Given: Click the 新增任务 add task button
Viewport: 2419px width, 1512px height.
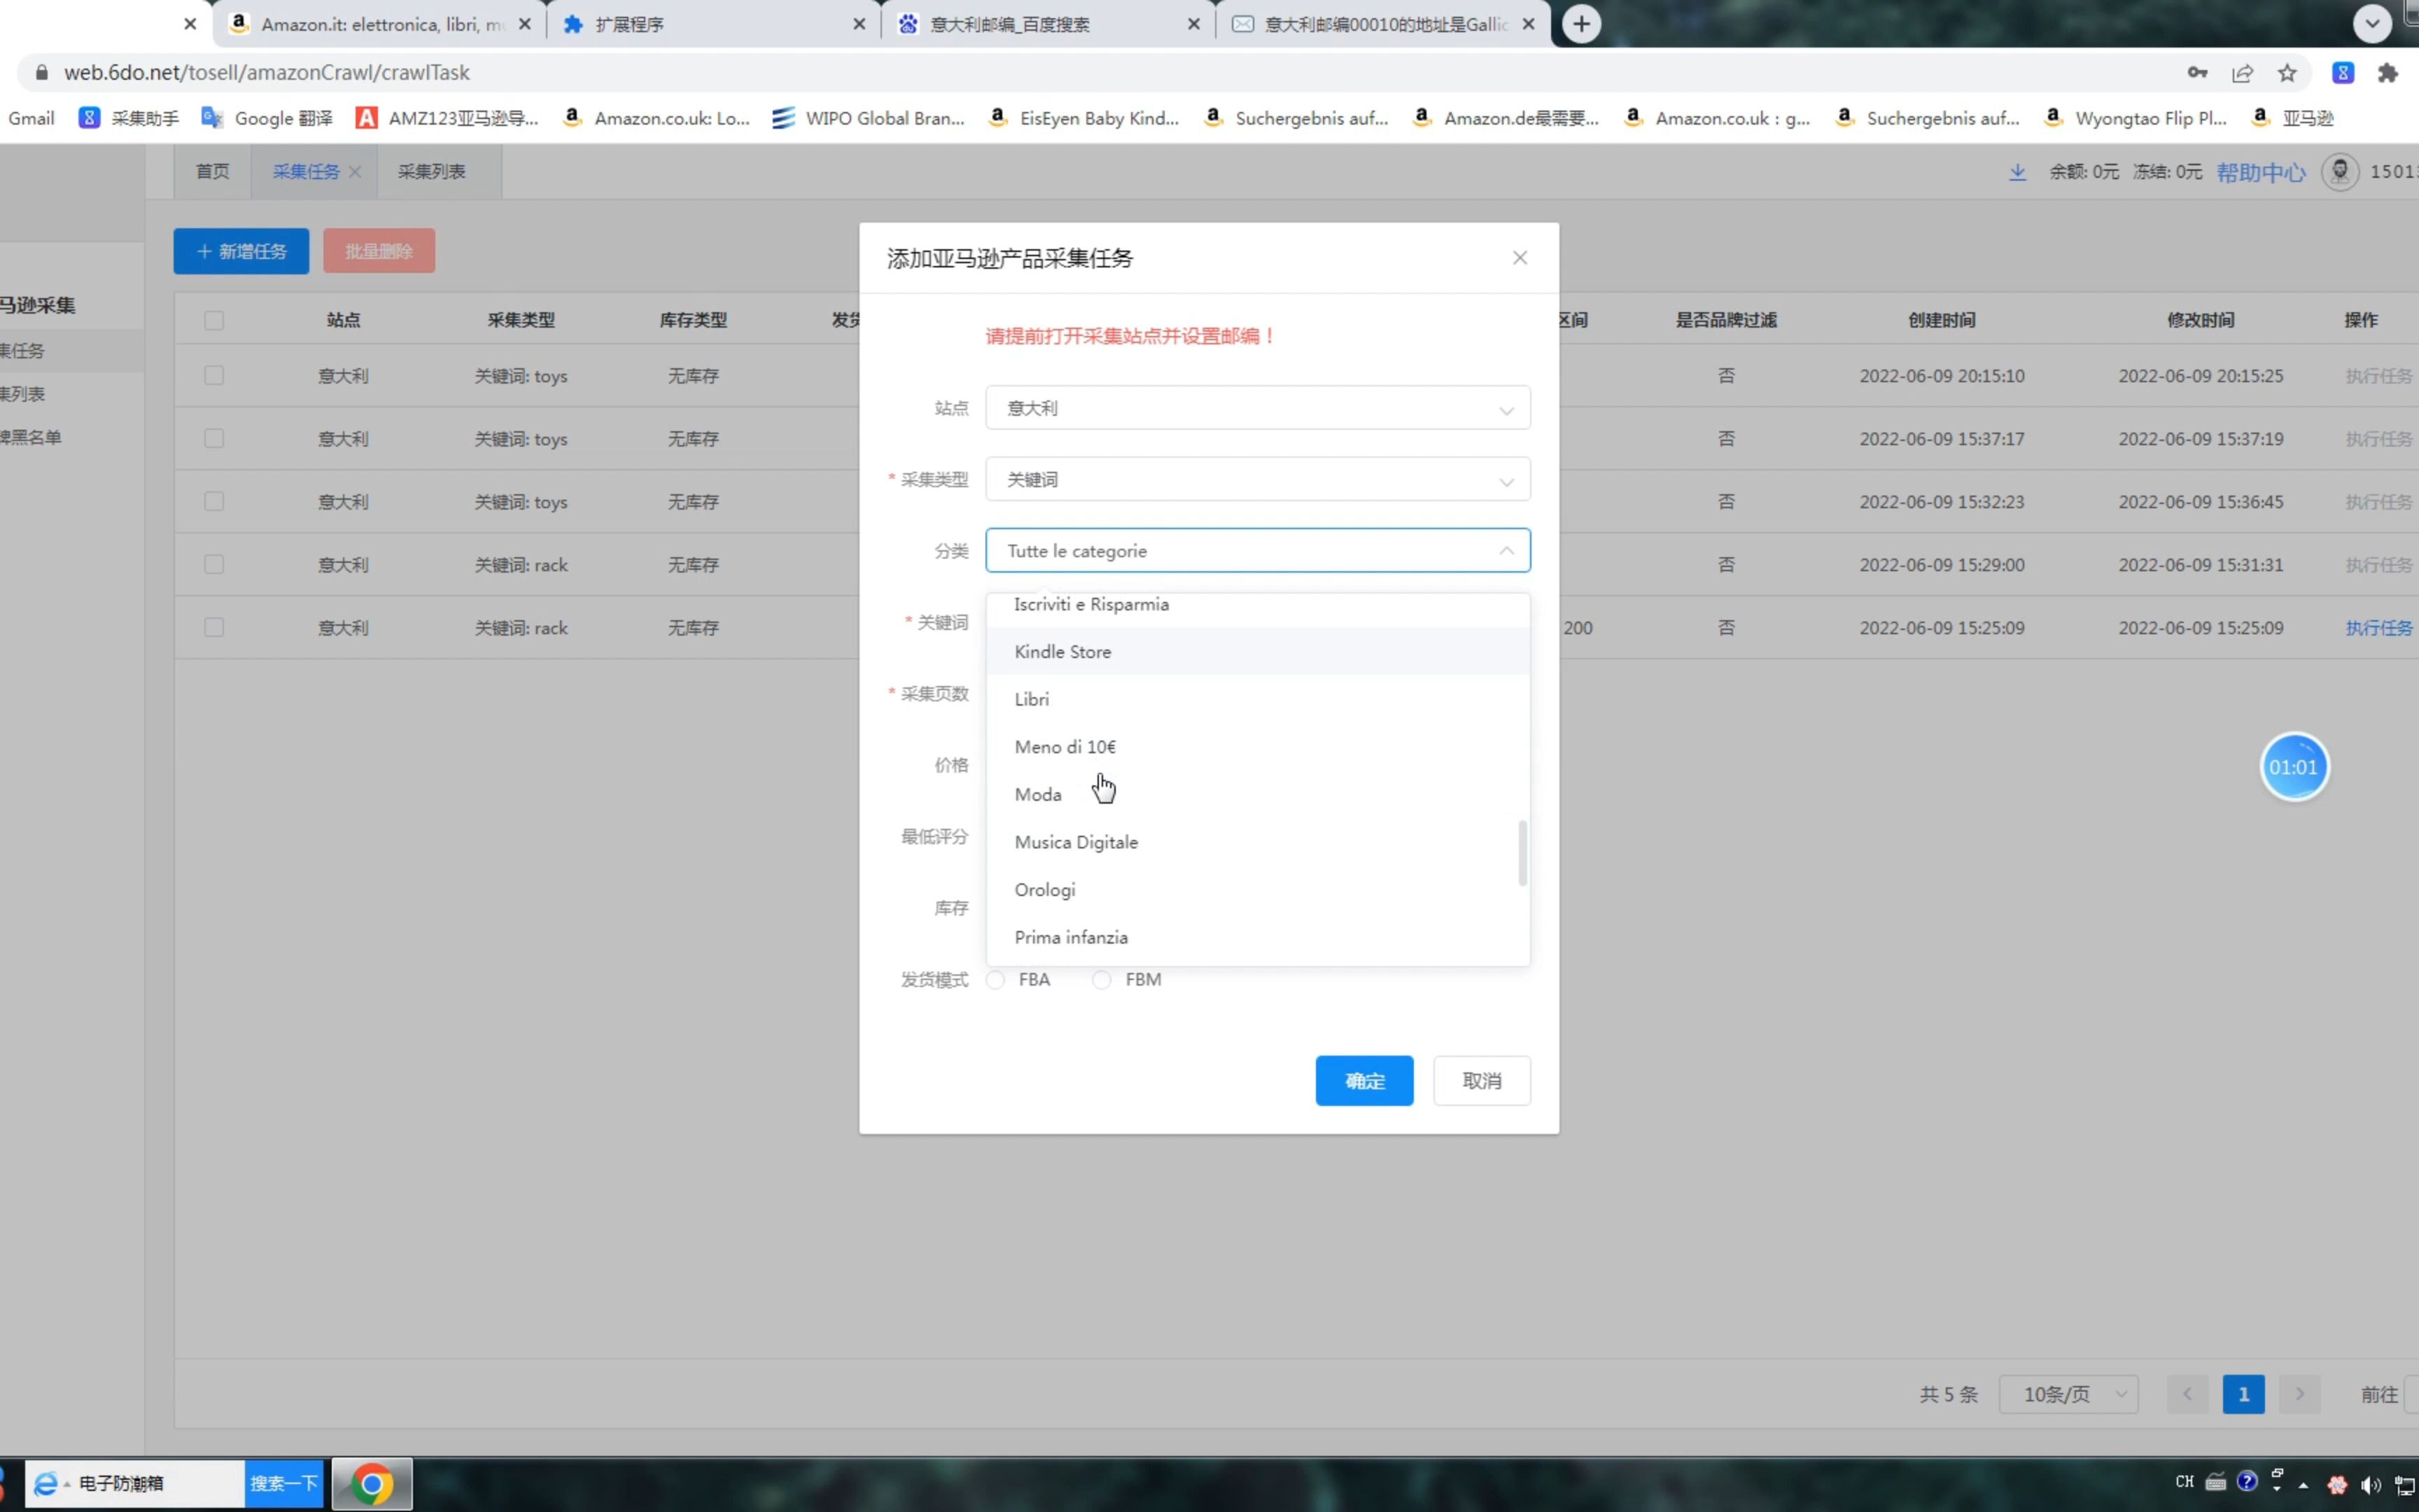Looking at the screenshot, I should coord(241,251).
